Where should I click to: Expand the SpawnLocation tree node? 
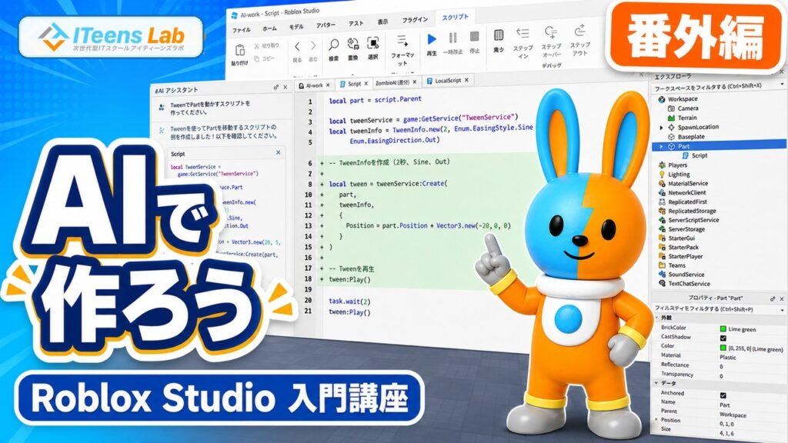coord(661,128)
